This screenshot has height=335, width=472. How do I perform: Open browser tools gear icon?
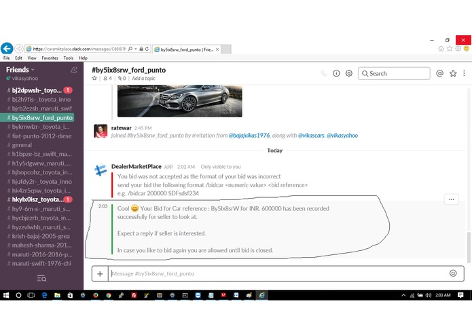tap(458, 49)
